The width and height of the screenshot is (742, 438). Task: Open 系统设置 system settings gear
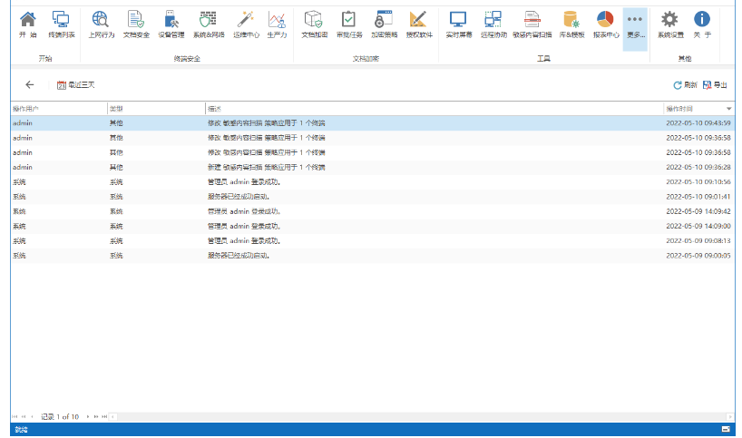point(669,24)
